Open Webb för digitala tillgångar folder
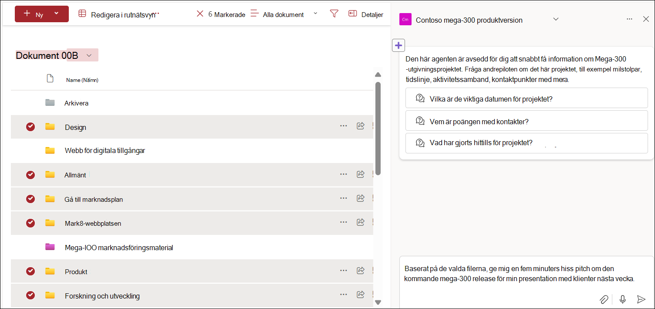This screenshot has width=655, height=309. coord(105,151)
